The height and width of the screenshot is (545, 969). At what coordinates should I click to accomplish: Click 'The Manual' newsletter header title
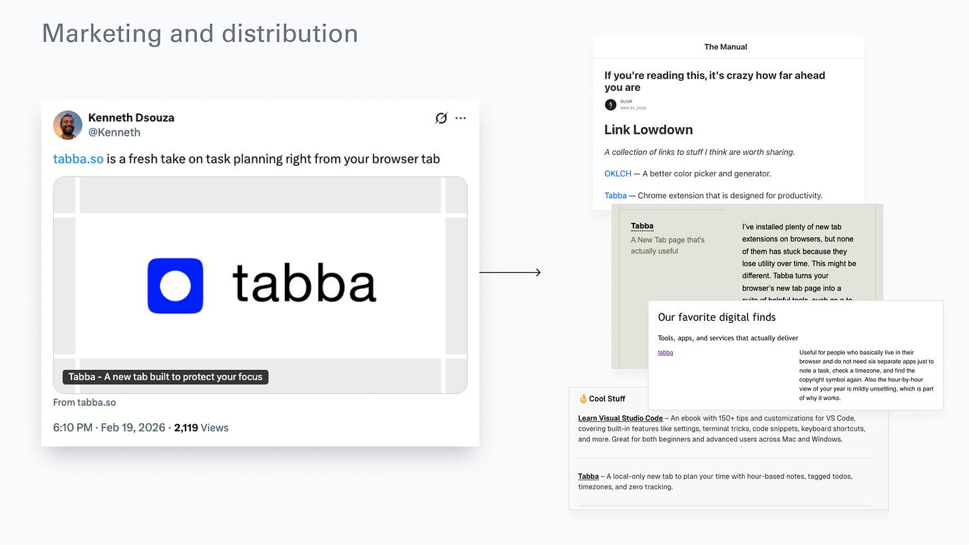click(x=725, y=47)
